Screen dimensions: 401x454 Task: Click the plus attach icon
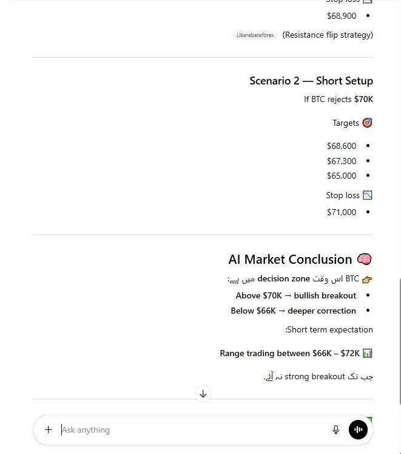tap(49, 430)
